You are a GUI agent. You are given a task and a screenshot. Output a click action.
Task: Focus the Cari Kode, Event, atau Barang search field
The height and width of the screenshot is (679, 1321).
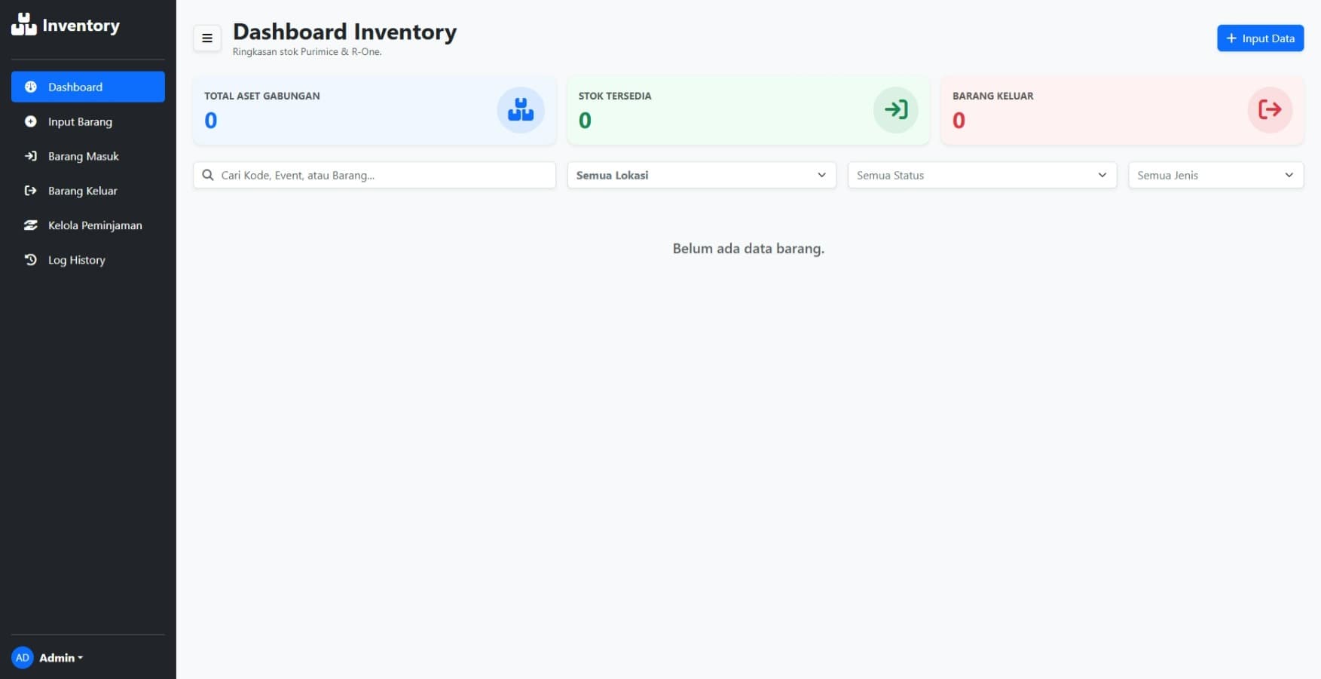coord(375,175)
